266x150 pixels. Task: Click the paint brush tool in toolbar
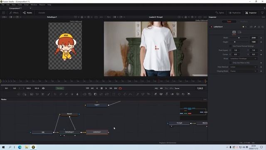pos(48,94)
